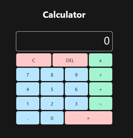Push the blue 0 key
This screenshot has width=133, height=138.
coord(52,118)
